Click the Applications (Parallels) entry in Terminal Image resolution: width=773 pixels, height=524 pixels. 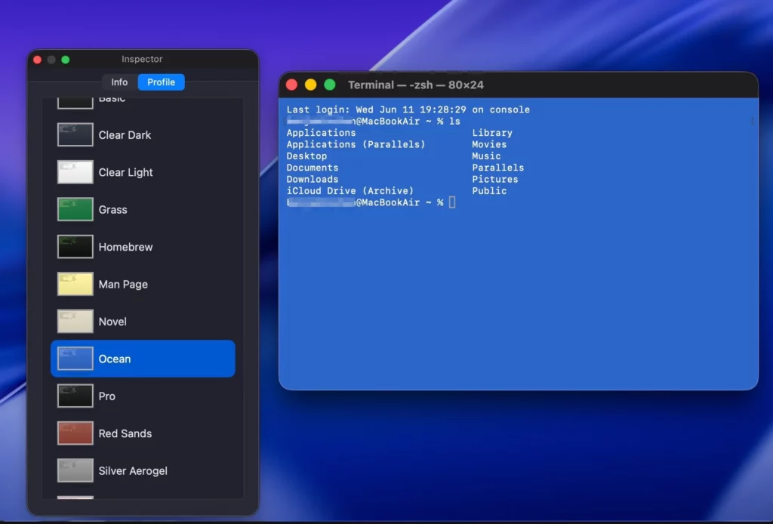click(356, 144)
